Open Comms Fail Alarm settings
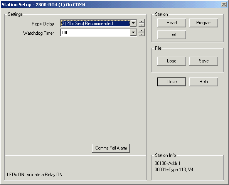229x185 pixels. point(111,148)
